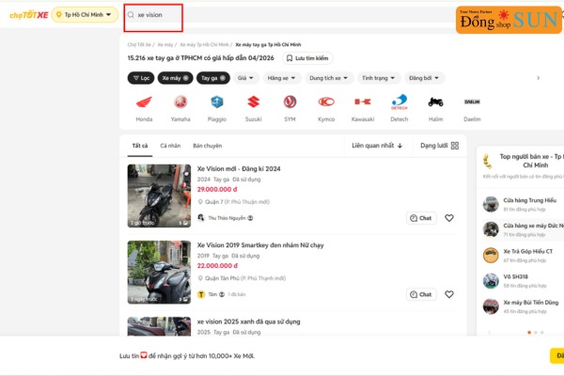Viewport: 564px width, 376px height.
Task: Switch to the Cá nhân tab
Action: [170, 146]
